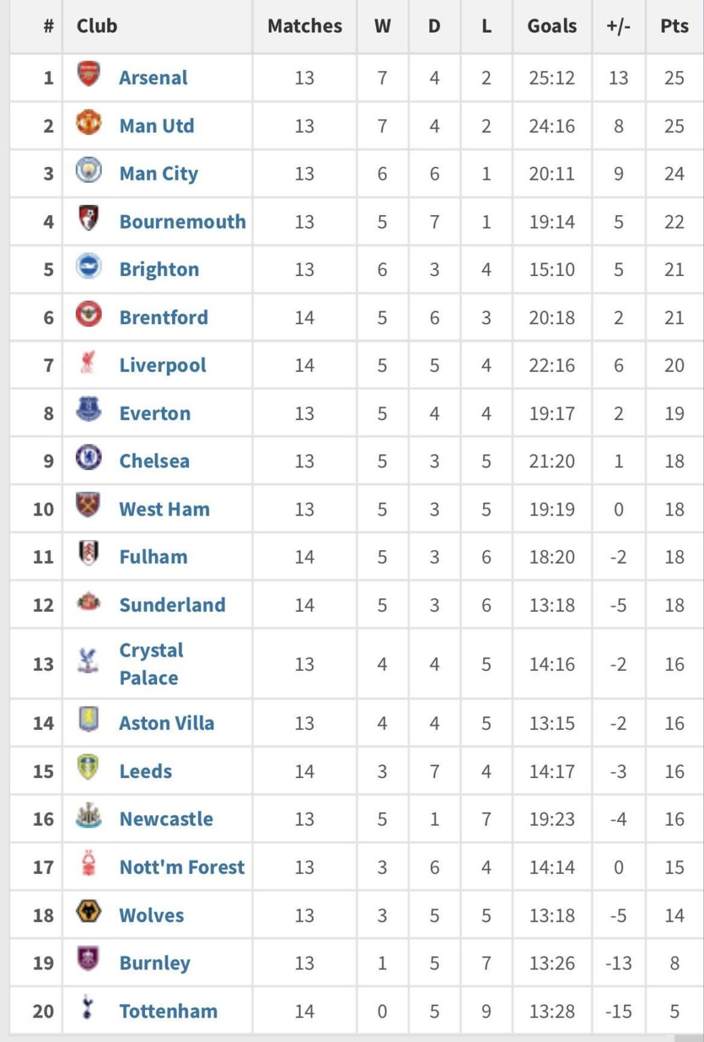Click the Arsenal club crest
704x1042 pixels.
click(89, 77)
